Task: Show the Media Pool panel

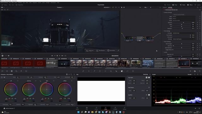Action: (20, 5)
